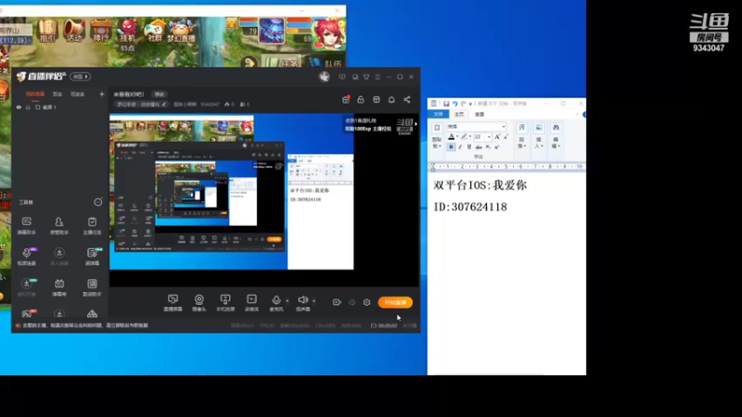Click the skin shirt icon in title bar

pos(366,77)
